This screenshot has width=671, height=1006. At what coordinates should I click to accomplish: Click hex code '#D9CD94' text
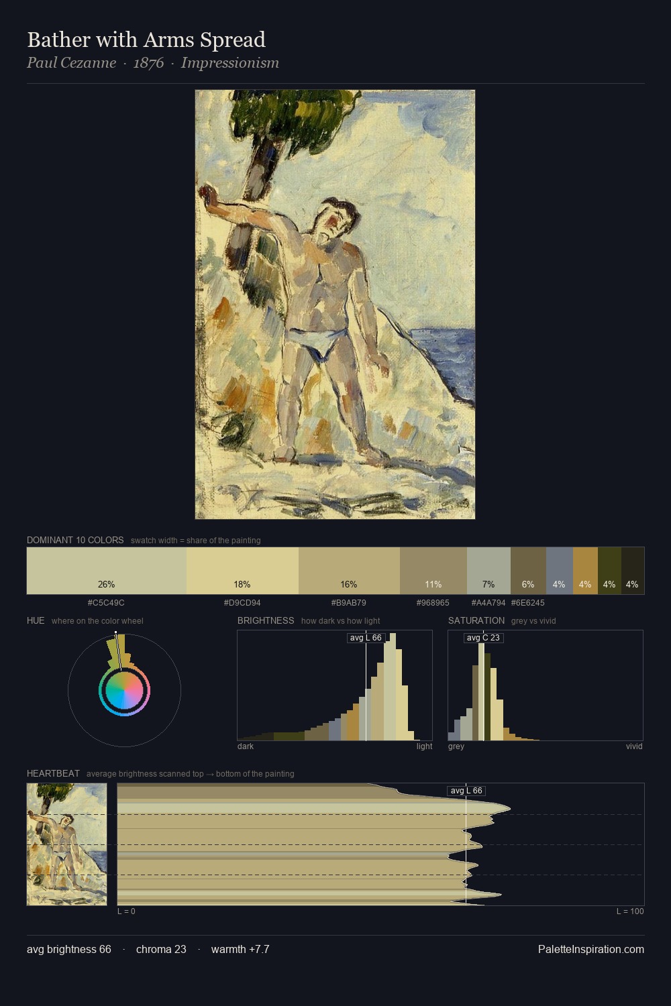[x=242, y=603]
